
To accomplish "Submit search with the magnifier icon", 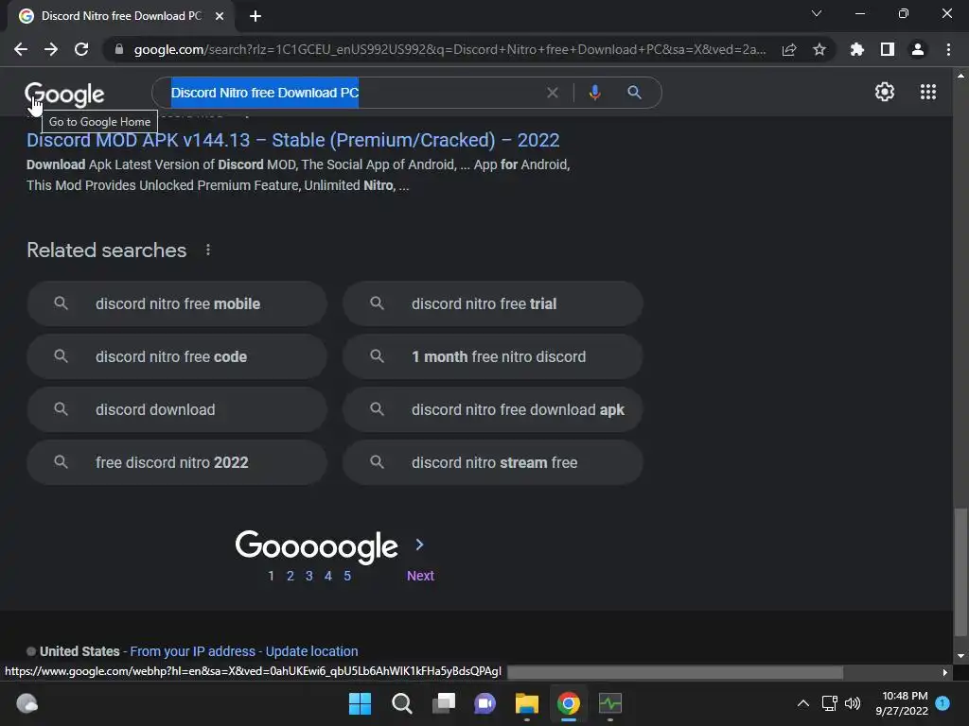I will point(634,93).
